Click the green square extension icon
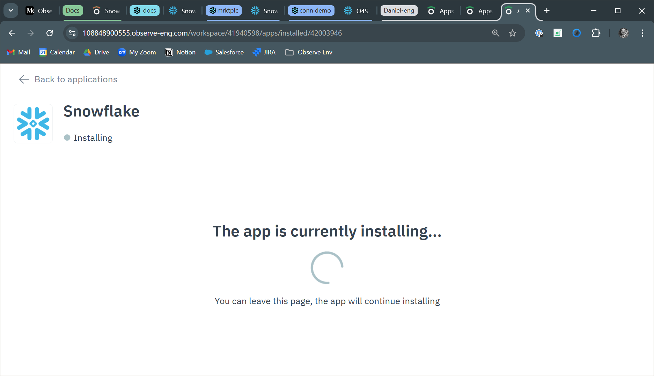Viewport: 654px width, 376px height. tap(558, 33)
